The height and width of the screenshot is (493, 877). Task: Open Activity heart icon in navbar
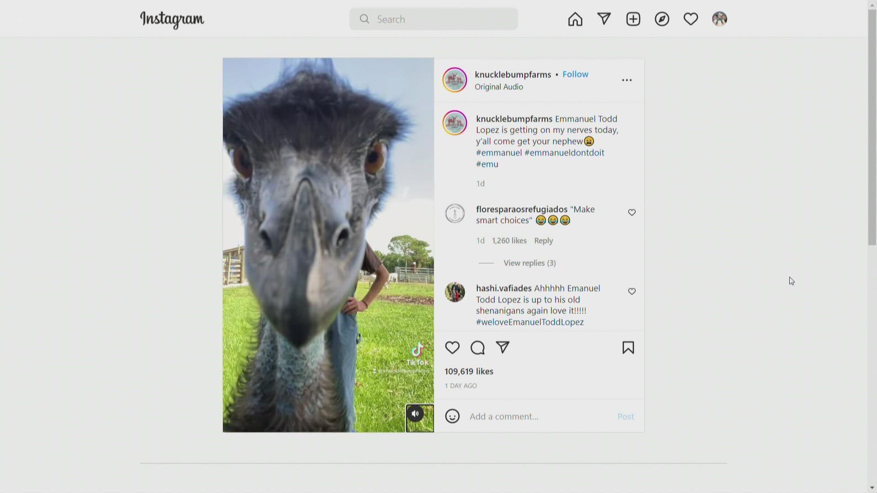[x=691, y=19]
